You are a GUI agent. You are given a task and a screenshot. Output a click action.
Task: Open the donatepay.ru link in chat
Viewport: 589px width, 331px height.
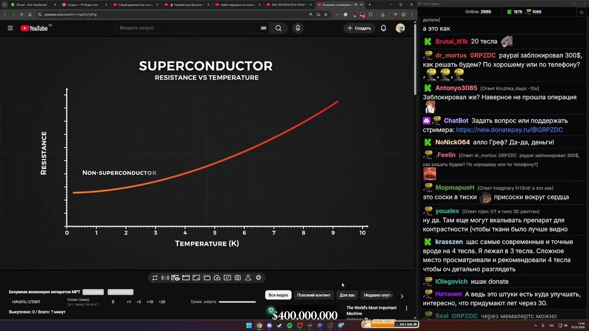(509, 130)
